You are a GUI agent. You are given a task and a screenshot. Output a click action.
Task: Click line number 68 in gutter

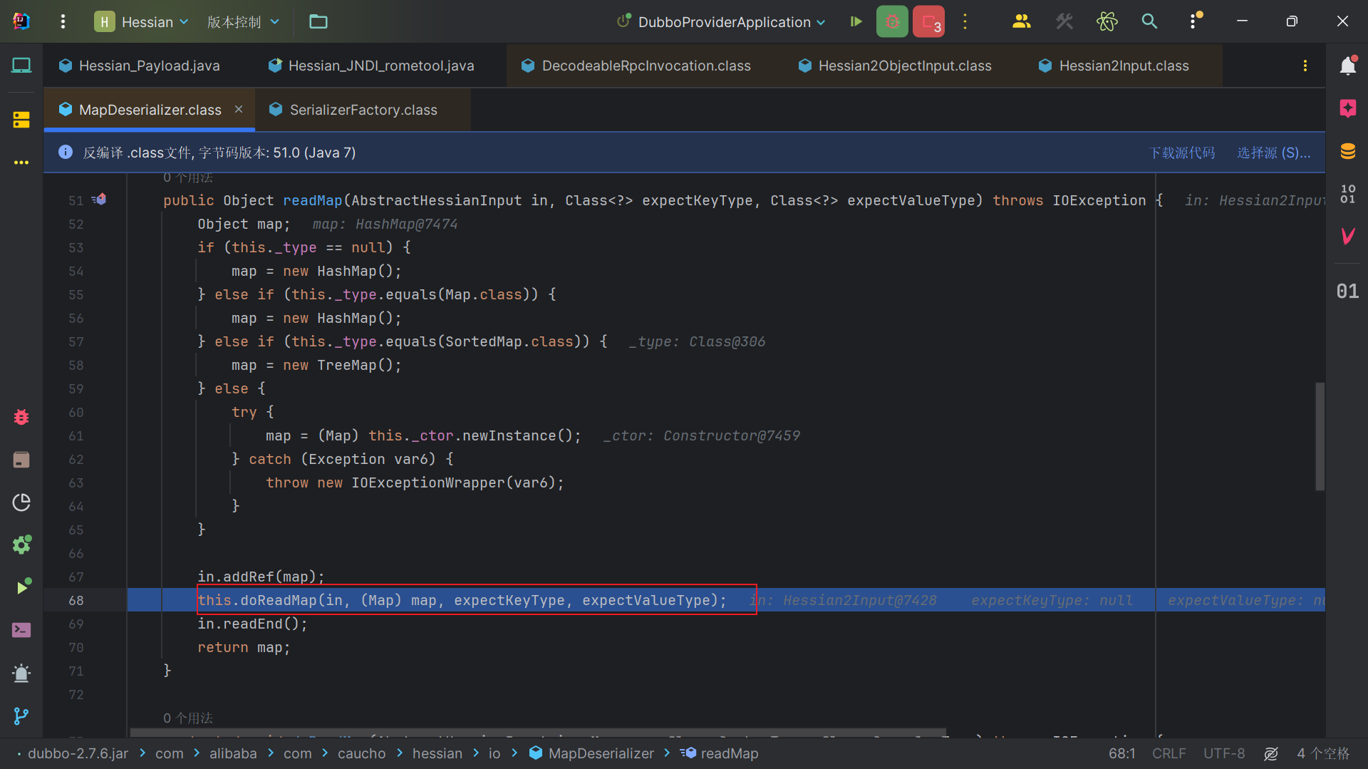pyautogui.click(x=76, y=600)
